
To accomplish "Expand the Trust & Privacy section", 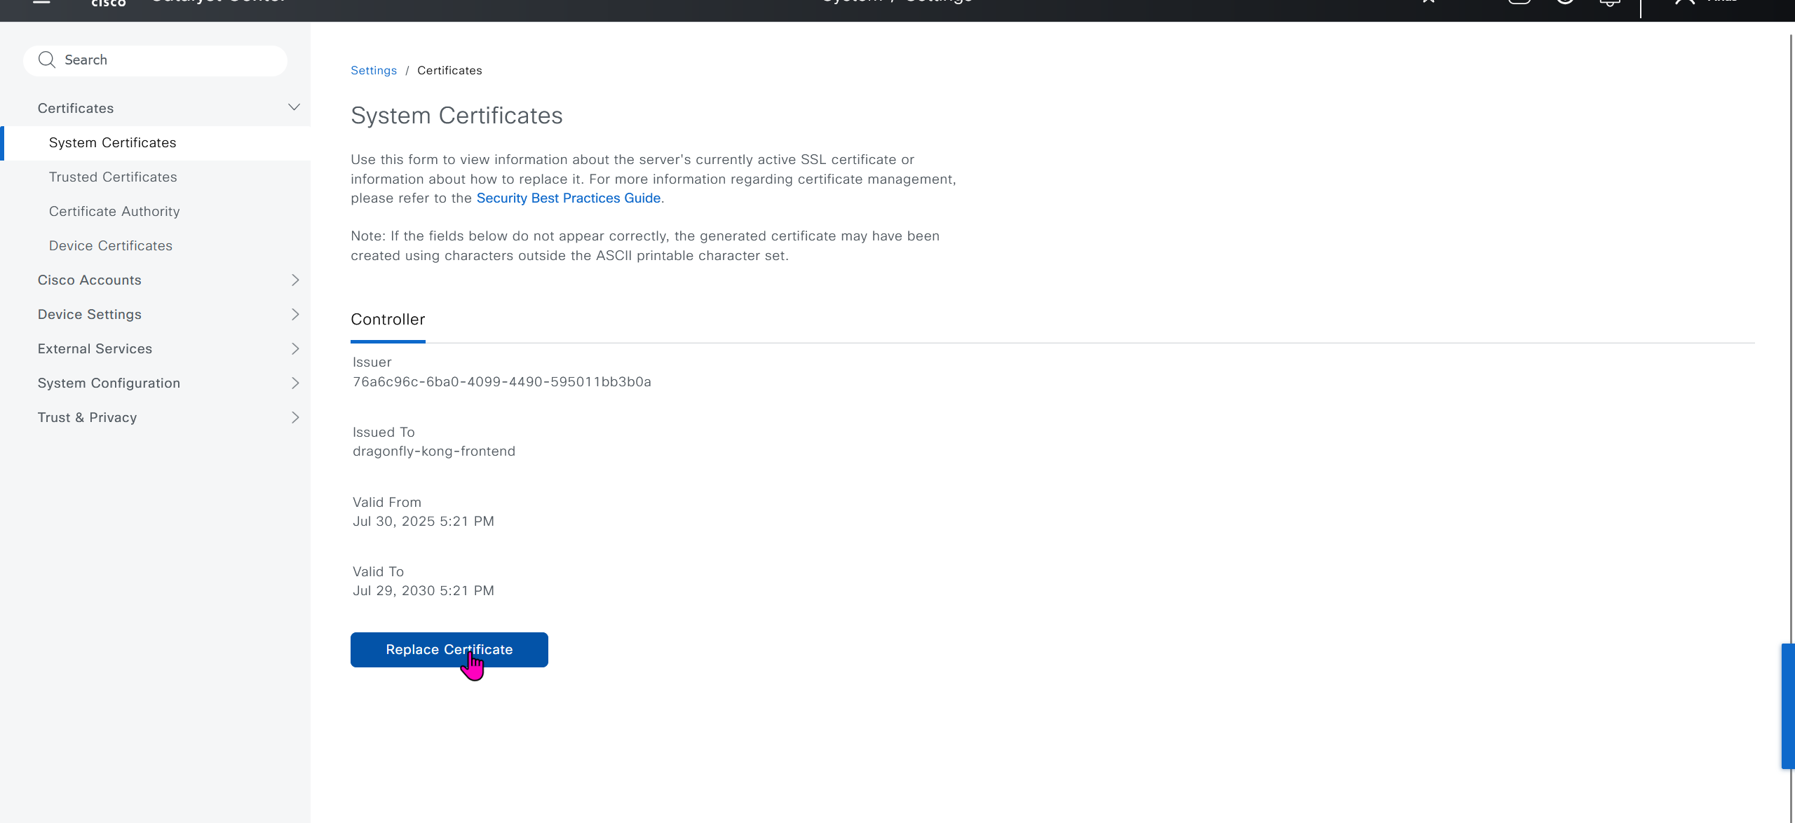I will pos(294,417).
